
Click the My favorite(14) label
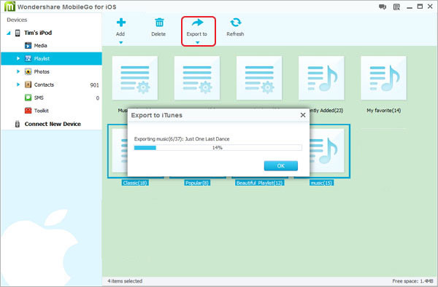tap(383, 111)
